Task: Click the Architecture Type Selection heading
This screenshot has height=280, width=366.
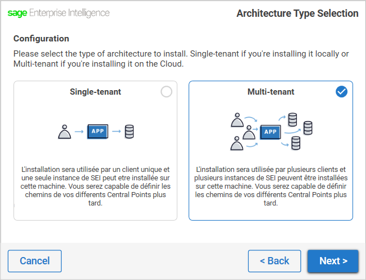Action: pos(298,13)
